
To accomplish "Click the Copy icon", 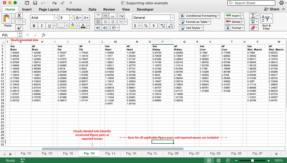I will pyautogui.click(x=19, y=22).
